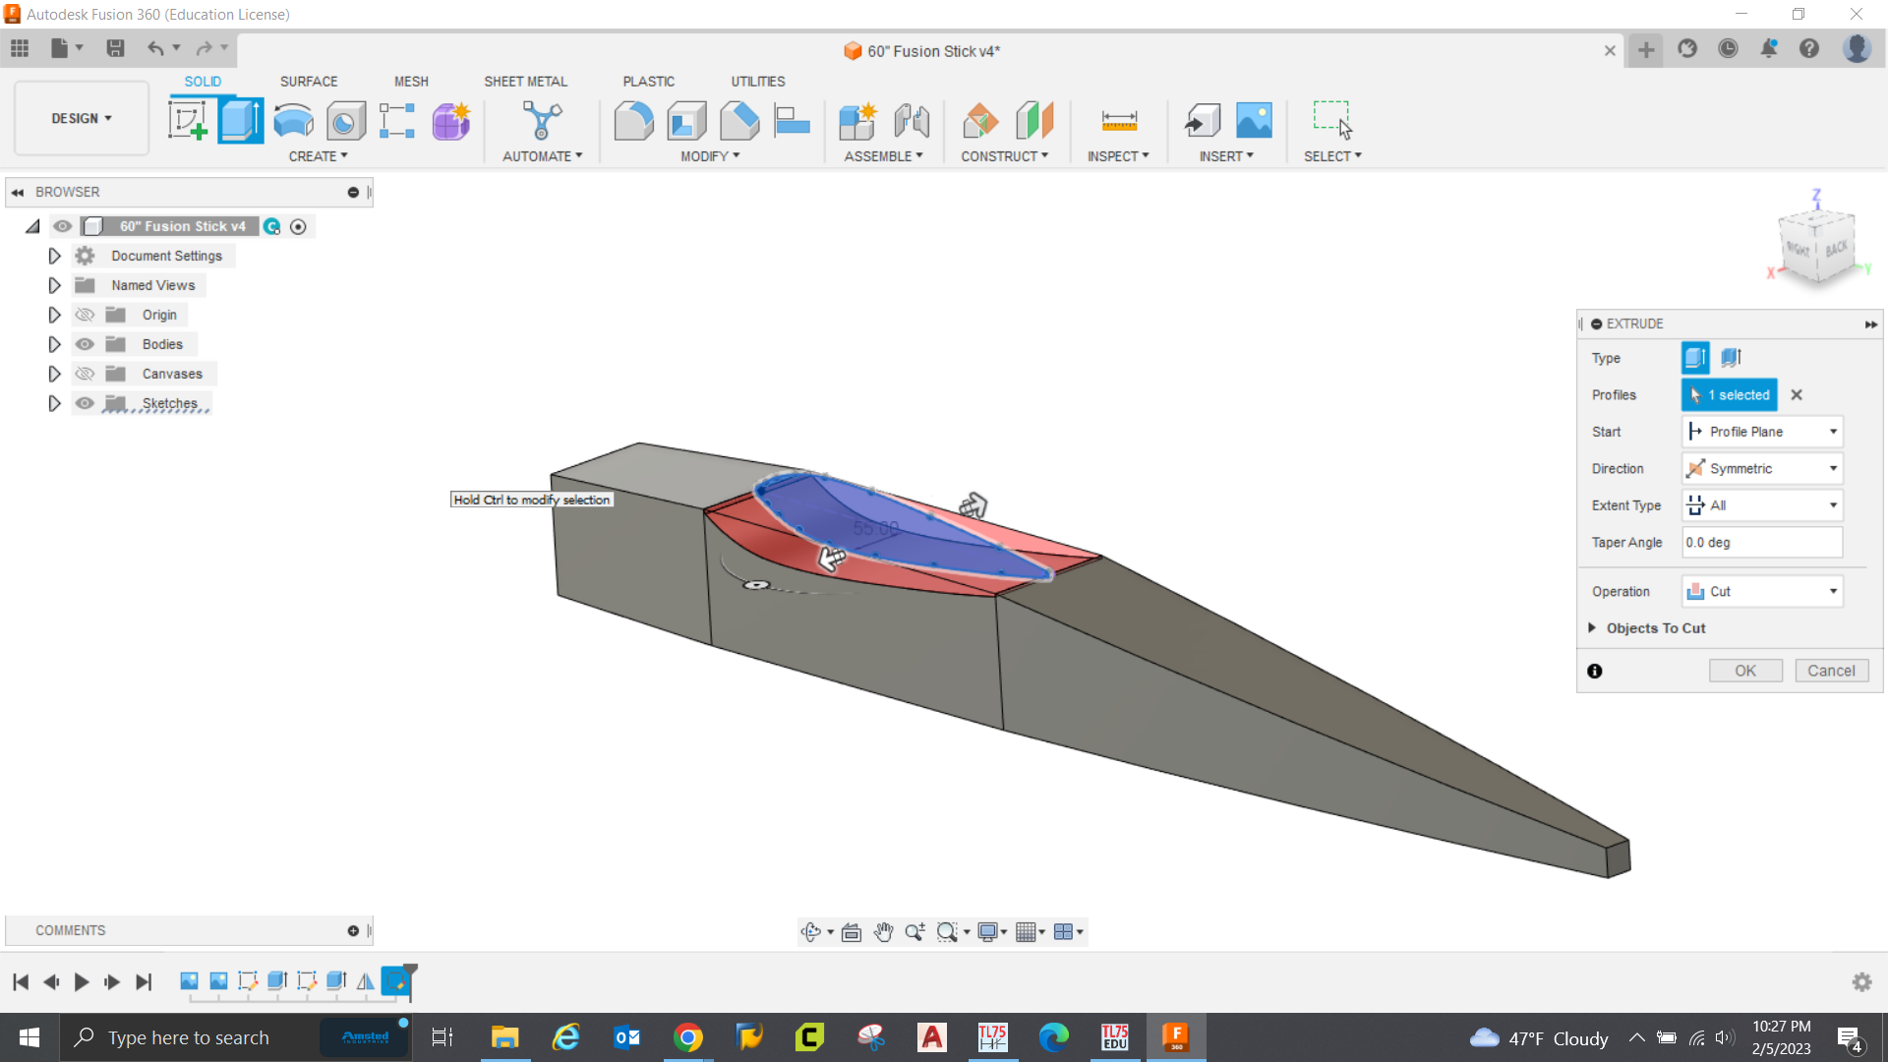This screenshot has height=1062, width=1888.
Task: Toggle visibility of the Sketches folder
Action: (85, 403)
